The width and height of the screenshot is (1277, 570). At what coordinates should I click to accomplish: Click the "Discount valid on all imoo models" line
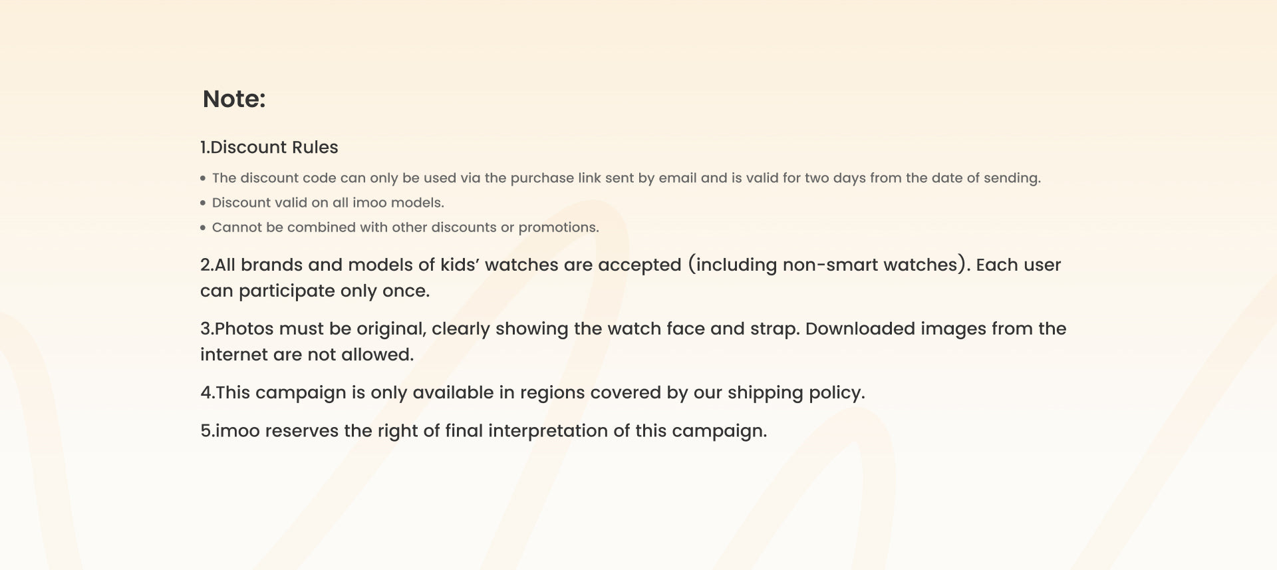(328, 203)
